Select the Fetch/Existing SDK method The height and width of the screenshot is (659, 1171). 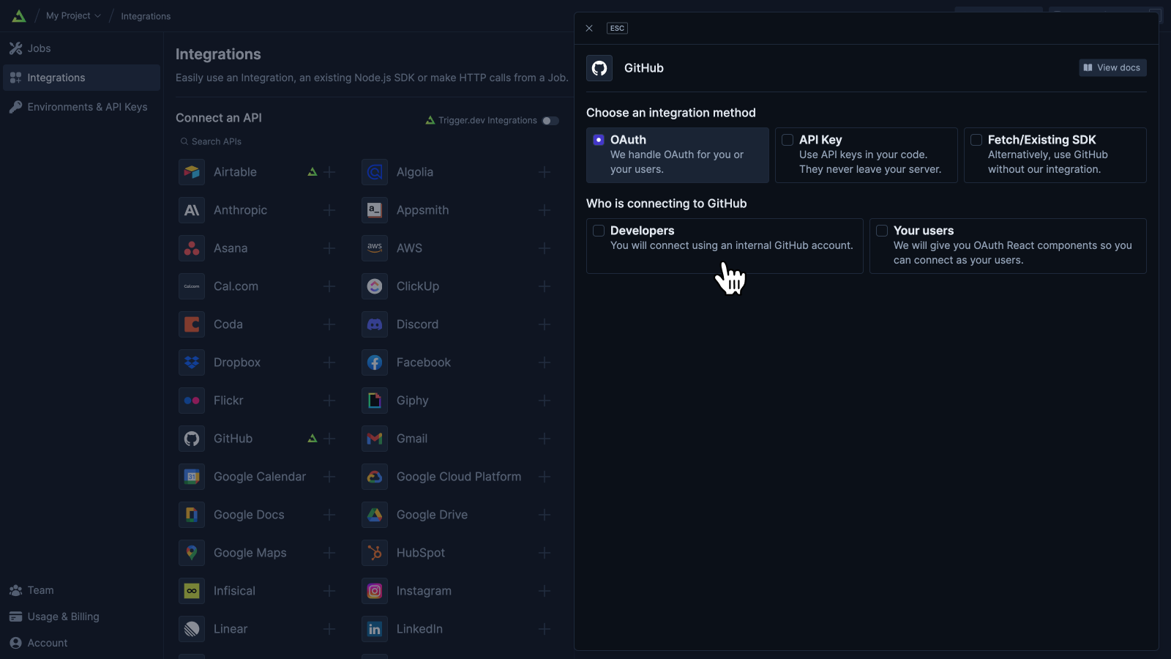click(1055, 155)
